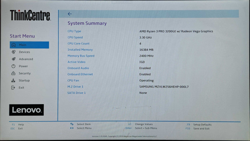Screen dimensions: 250x141
Task: Click the Lenovo logo
Action: click(27, 110)
